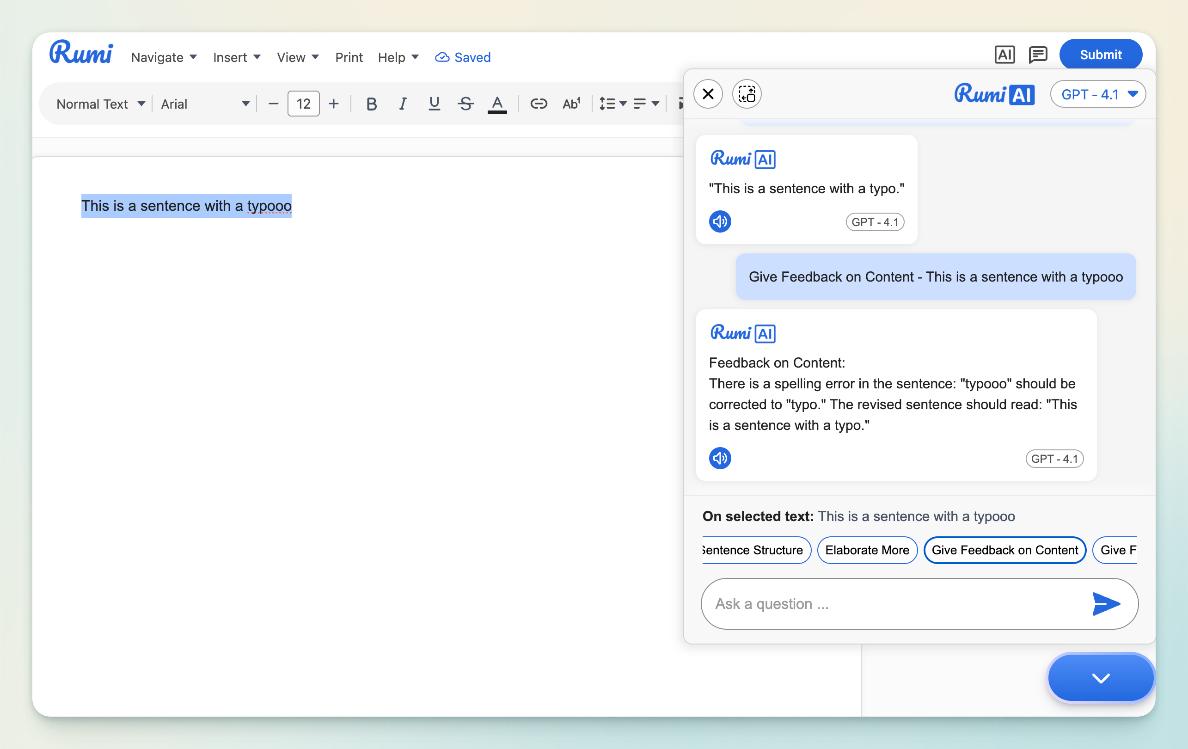1188x749 pixels.
Task: Increase font size with plus button
Action: pos(333,104)
